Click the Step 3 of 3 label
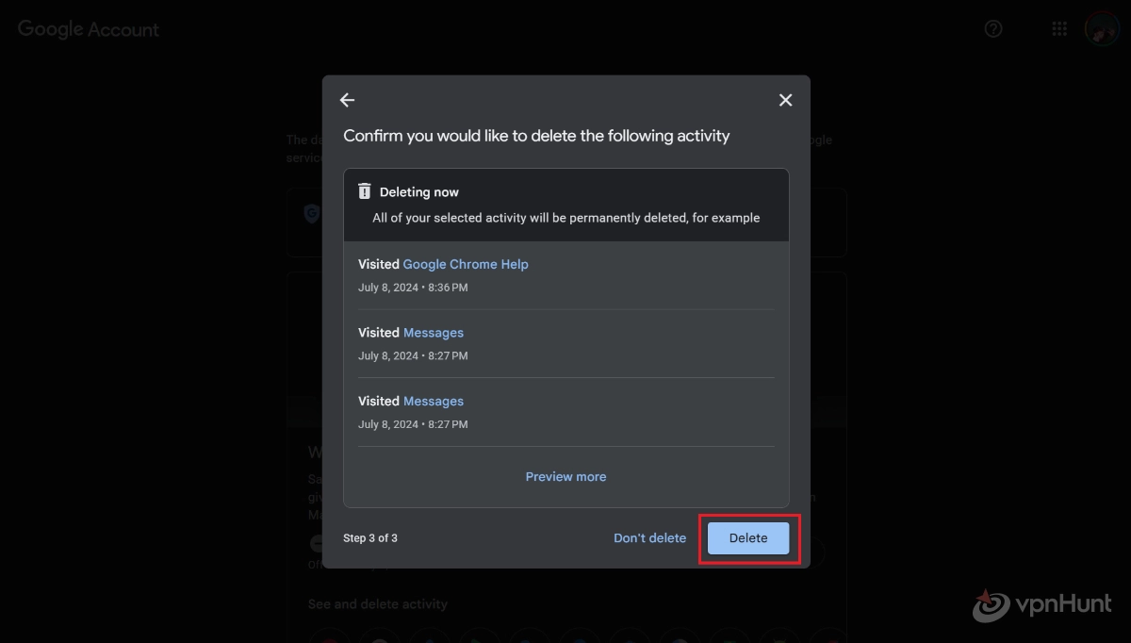 tap(370, 538)
